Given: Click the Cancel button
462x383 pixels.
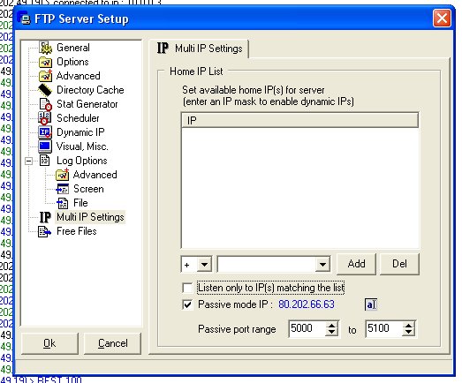Looking at the screenshot, I should point(112,343).
